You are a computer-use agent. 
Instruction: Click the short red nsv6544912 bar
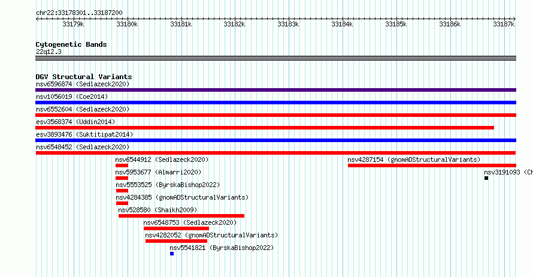(x=122, y=165)
